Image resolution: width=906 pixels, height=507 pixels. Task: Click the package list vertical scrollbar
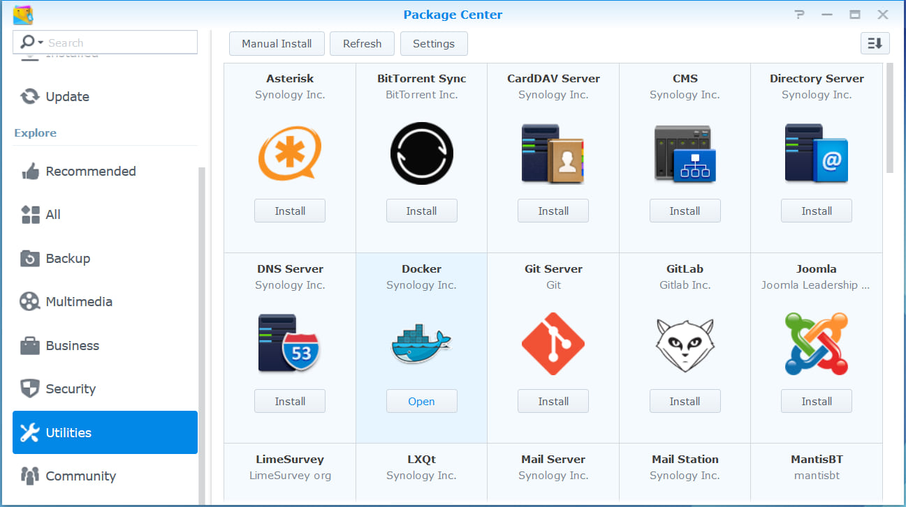pos(890,119)
